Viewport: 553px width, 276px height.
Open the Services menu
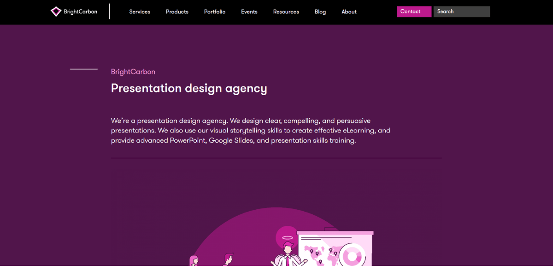(140, 12)
